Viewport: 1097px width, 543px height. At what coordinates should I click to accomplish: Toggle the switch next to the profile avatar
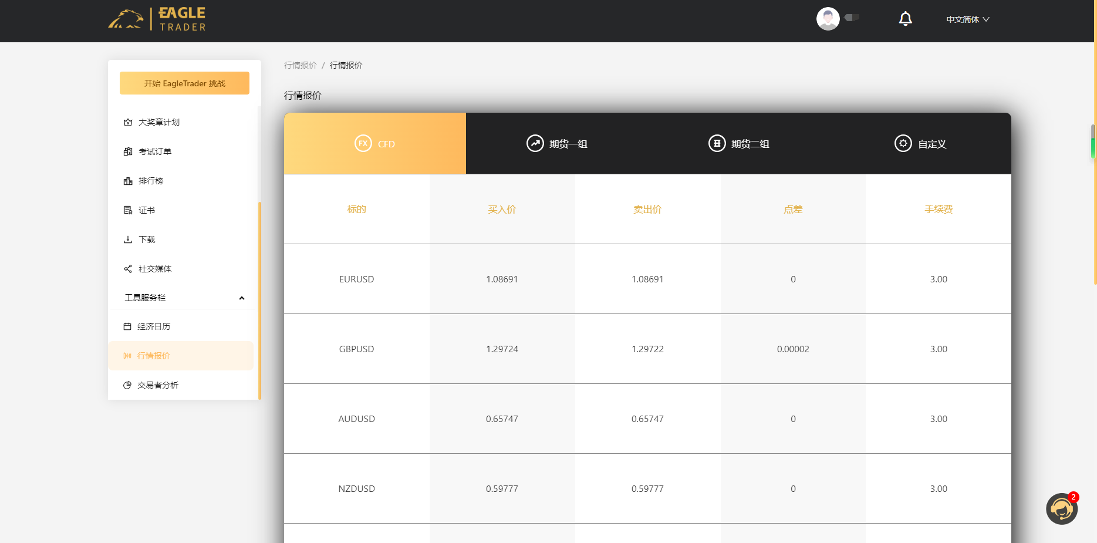coord(852,18)
